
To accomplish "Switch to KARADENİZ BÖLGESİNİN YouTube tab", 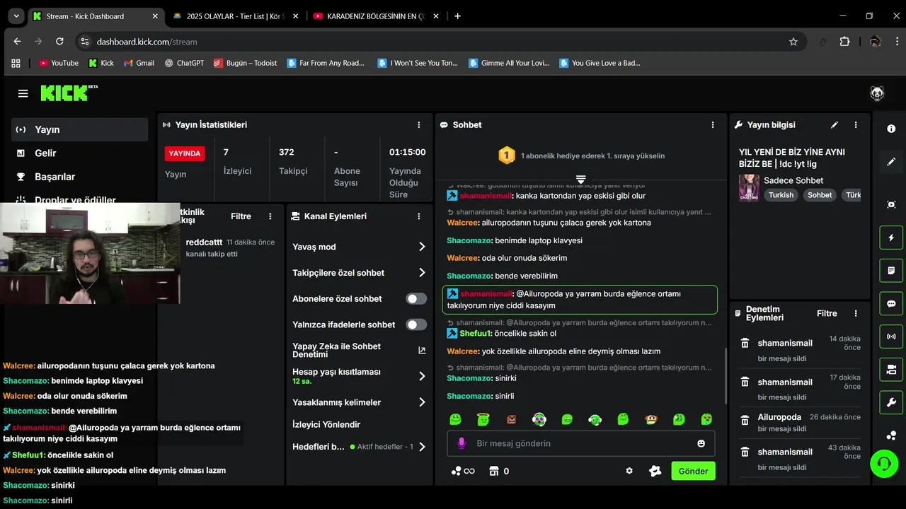I will click(x=375, y=16).
